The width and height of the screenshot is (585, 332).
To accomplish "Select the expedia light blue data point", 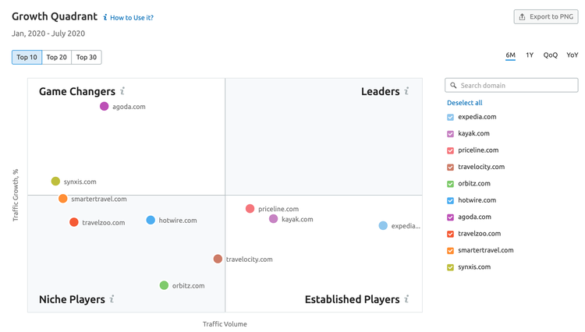I will (383, 225).
